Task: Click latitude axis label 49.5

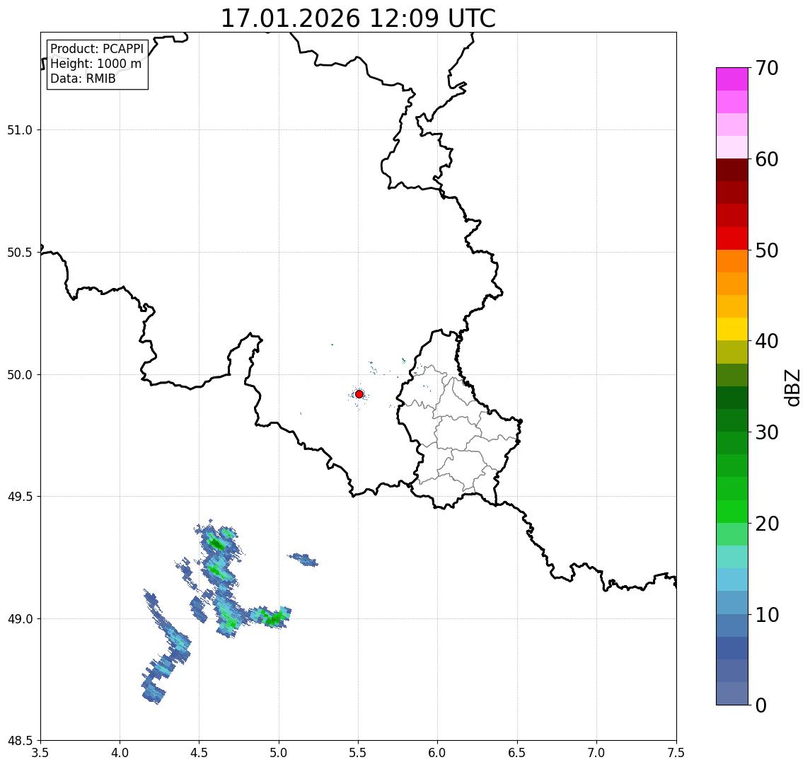Action: pos(20,497)
